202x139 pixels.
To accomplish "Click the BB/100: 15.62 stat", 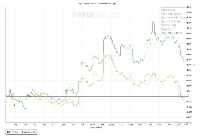I will click(x=169, y=25).
